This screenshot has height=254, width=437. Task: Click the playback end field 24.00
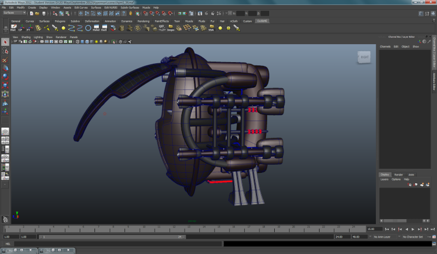click(342, 237)
